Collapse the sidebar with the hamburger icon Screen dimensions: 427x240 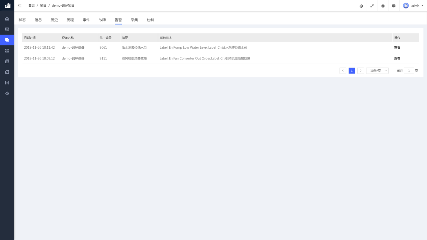point(20,6)
